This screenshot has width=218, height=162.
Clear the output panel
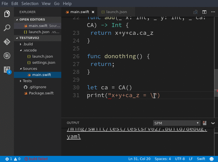205,123
